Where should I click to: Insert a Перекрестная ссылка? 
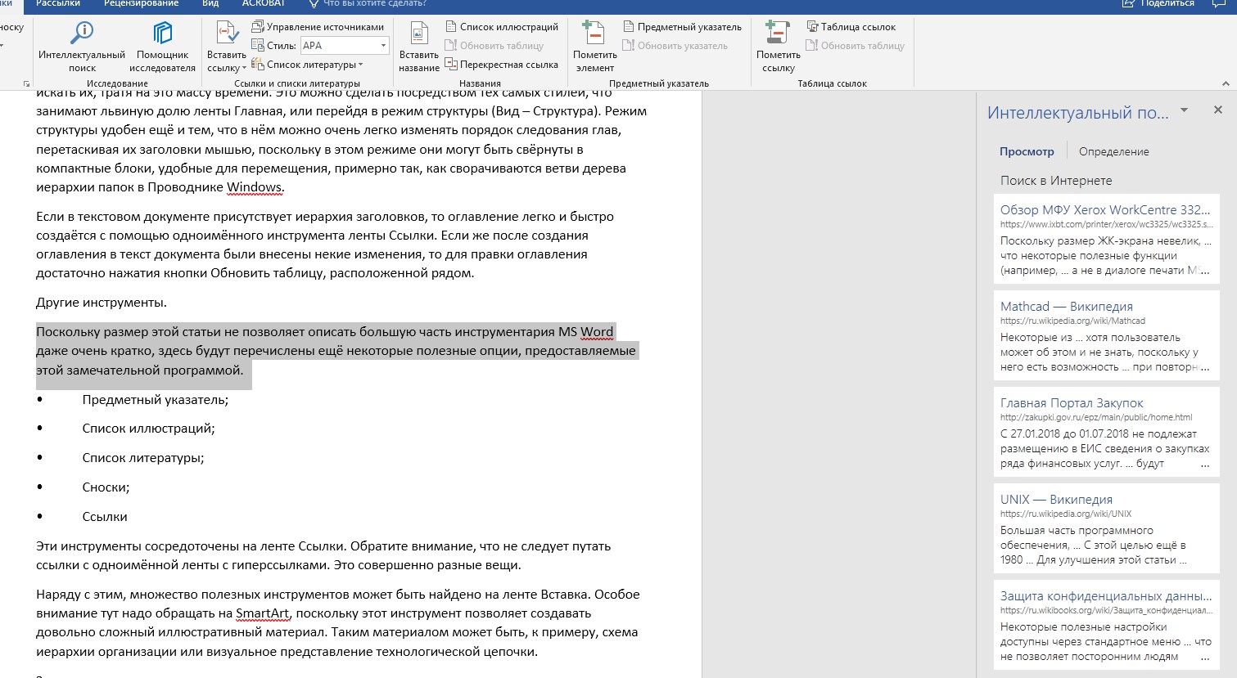coord(501,65)
